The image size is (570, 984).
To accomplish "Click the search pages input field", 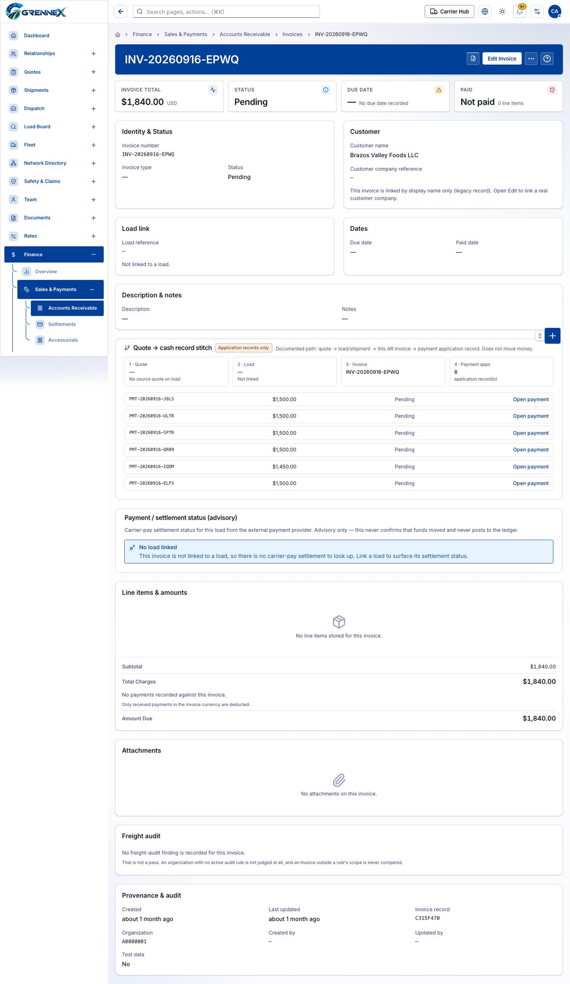I will 226,12.
